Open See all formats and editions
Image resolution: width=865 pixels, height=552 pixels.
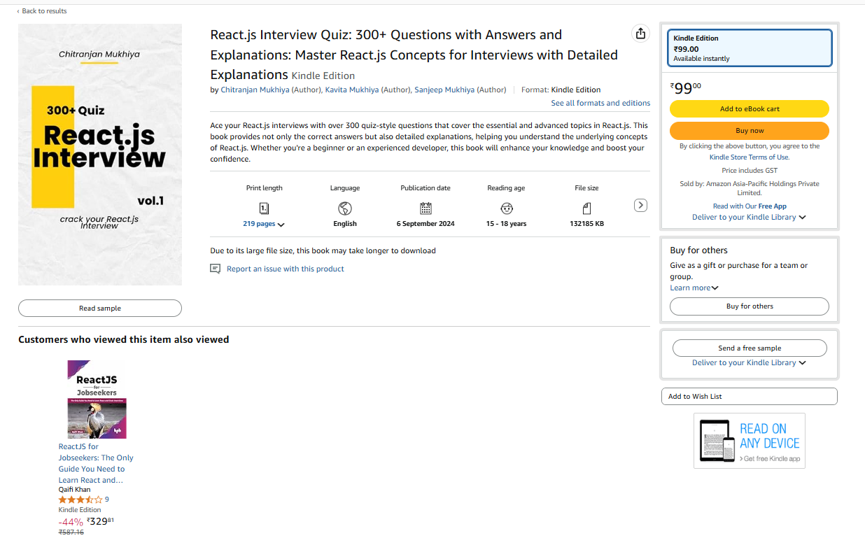600,103
